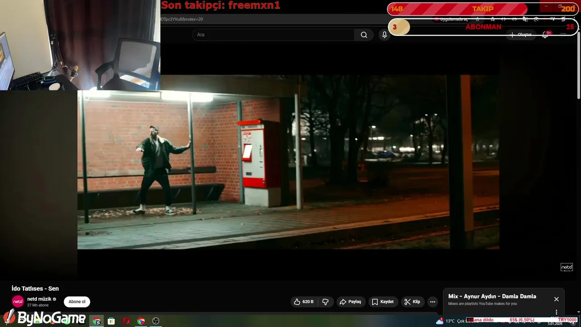This screenshot has width=581, height=327.
Task: Like the video showing 620 B
Action: coord(304,302)
